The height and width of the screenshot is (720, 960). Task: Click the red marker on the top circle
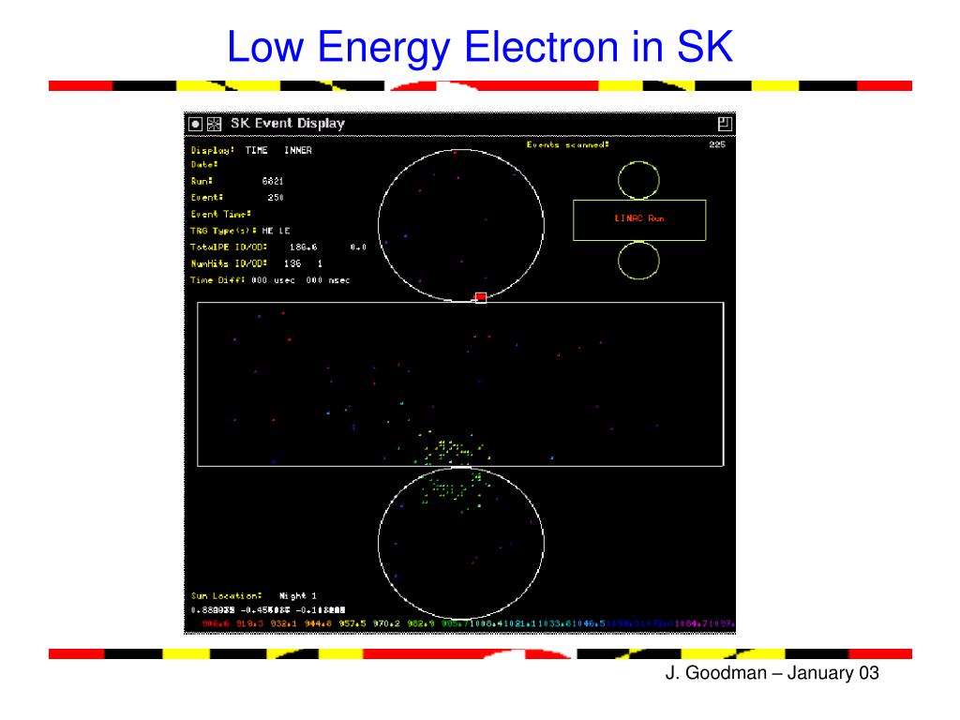(x=481, y=297)
